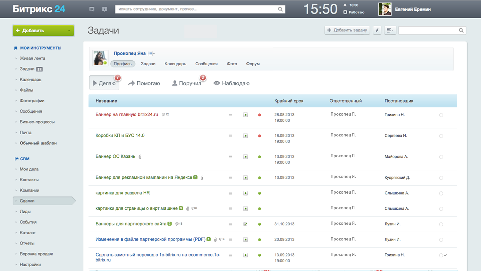This screenshot has width=481, height=271.
Task: Open row menu for Баннеры для партнерского сайта
Action: [x=230, y=224]
